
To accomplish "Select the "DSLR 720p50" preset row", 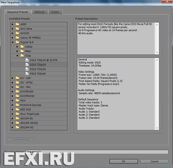I will [x=39, y=69].
